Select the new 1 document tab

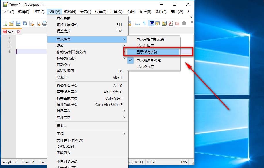coord(12,31)
